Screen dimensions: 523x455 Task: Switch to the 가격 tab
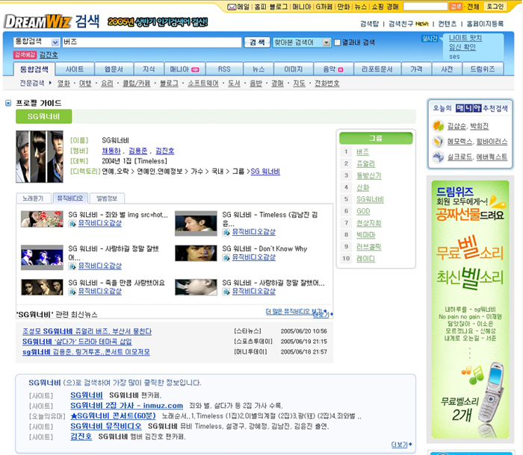coord(416,69)
